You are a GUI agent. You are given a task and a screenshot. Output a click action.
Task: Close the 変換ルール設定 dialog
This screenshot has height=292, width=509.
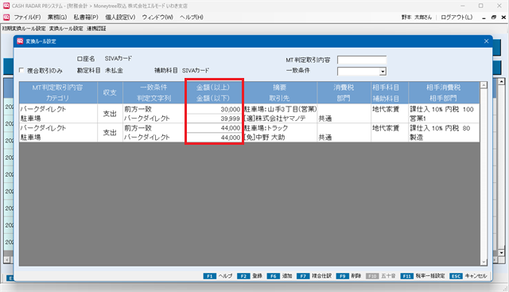pos(486,41)
